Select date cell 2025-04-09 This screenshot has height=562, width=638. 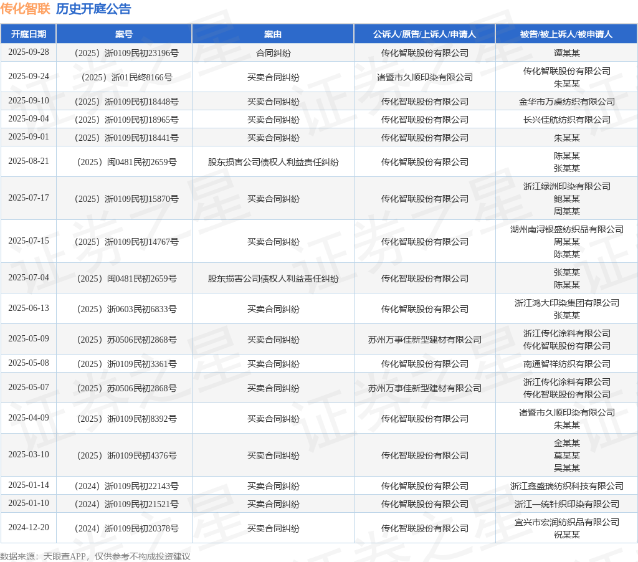(x=29, y=418)
